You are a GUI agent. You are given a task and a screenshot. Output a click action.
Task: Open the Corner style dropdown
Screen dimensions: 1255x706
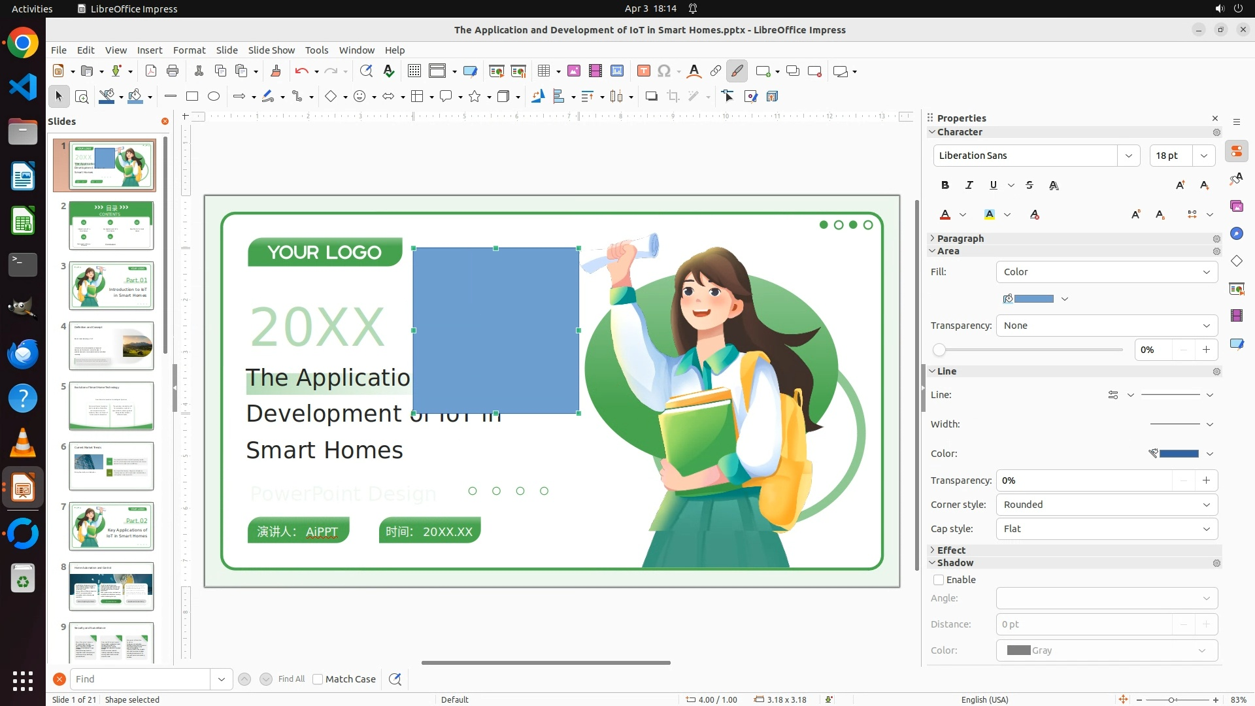coord(1107,505)
